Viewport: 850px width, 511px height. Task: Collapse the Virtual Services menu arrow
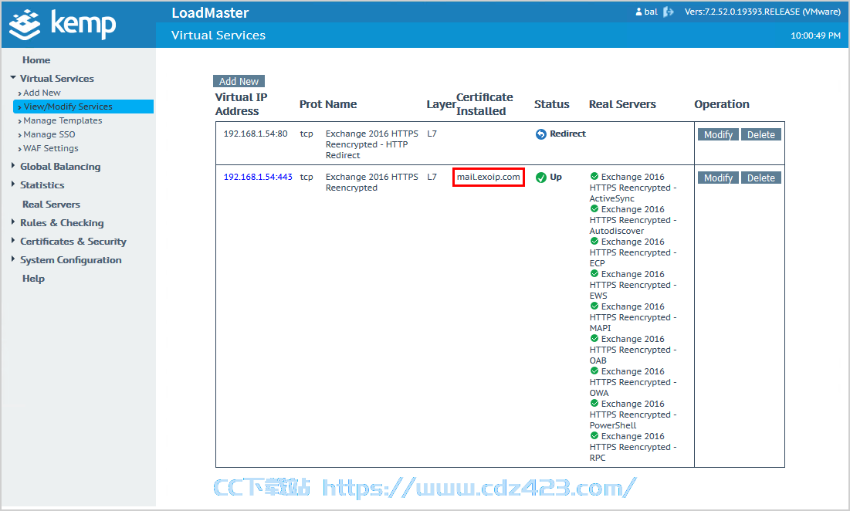click(x=13, y=78)
